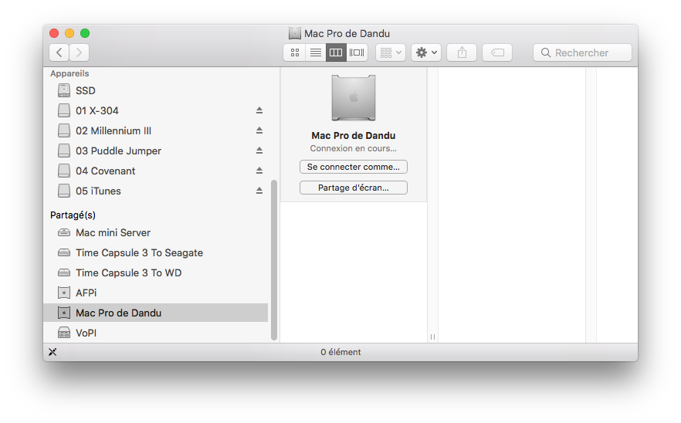Image resolution: width=681 pixels, height=423 pixels.
Task: Minimize the window with yellow button
Action: click(69, 33)
